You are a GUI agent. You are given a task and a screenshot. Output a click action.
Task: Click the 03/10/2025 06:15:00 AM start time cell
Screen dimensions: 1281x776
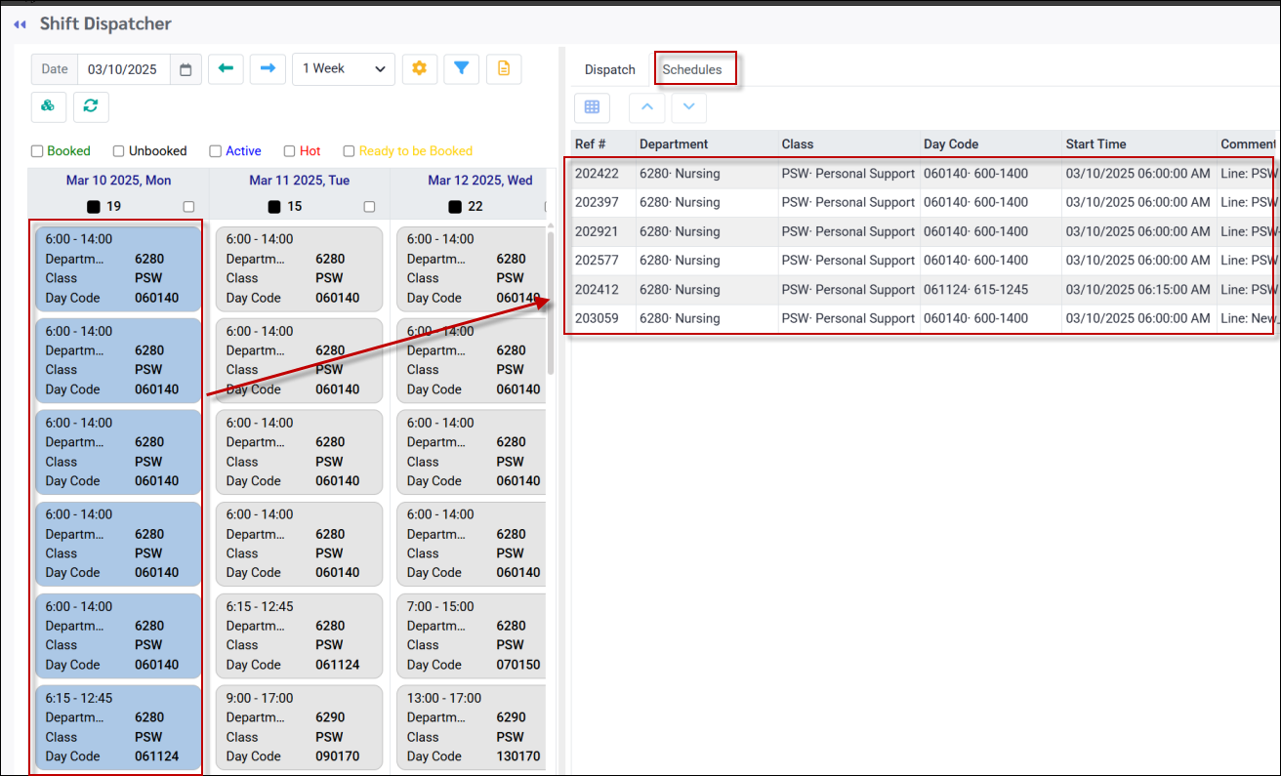pos(1138,290)
